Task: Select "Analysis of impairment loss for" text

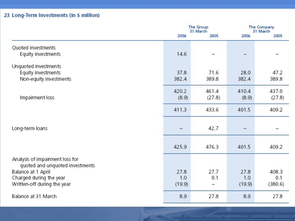Action: (x=45, y=159)
